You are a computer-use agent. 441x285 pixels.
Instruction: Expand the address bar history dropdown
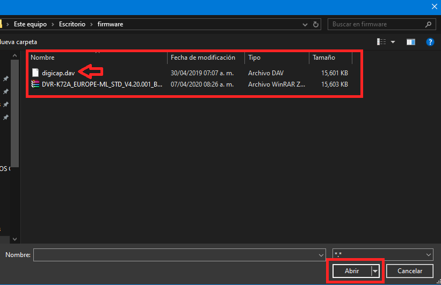[305, 25]
